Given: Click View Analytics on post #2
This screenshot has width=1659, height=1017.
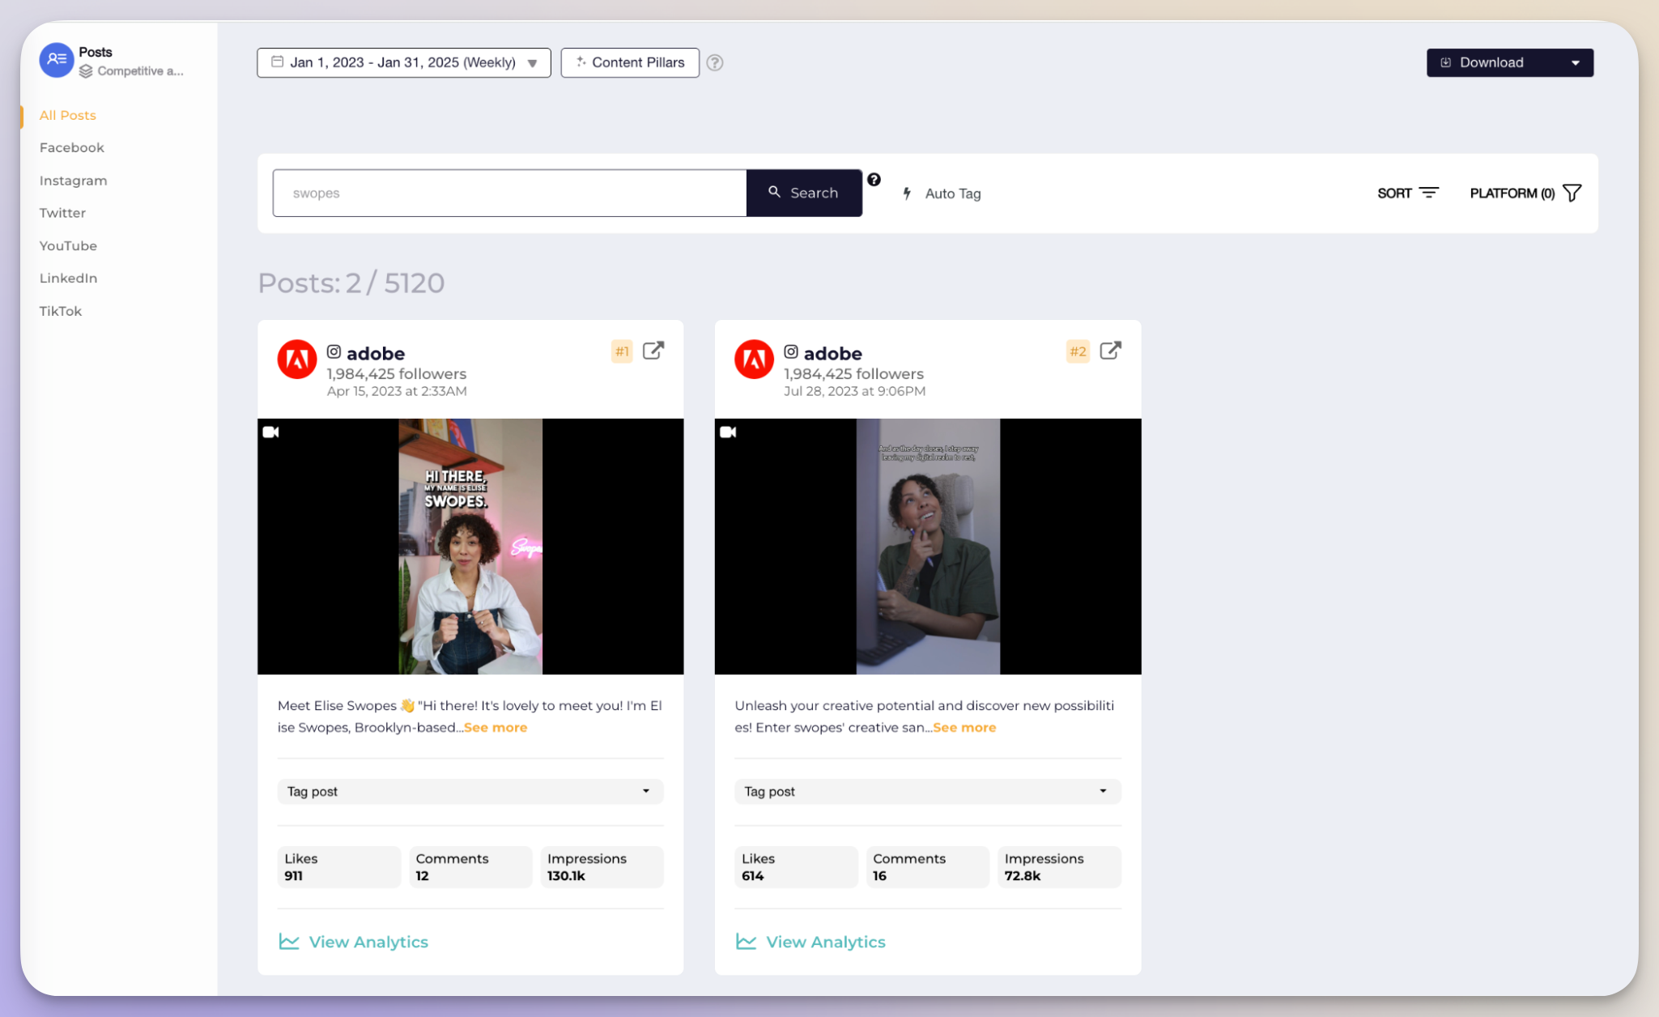Looking at the screenshot, I should [810, 942].
